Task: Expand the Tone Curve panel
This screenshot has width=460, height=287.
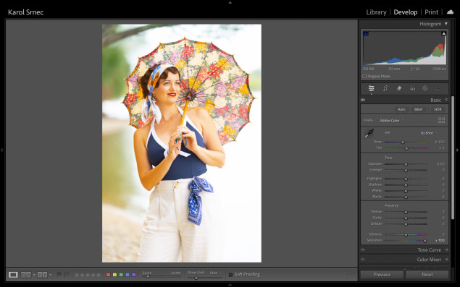Action: (446, 250)
